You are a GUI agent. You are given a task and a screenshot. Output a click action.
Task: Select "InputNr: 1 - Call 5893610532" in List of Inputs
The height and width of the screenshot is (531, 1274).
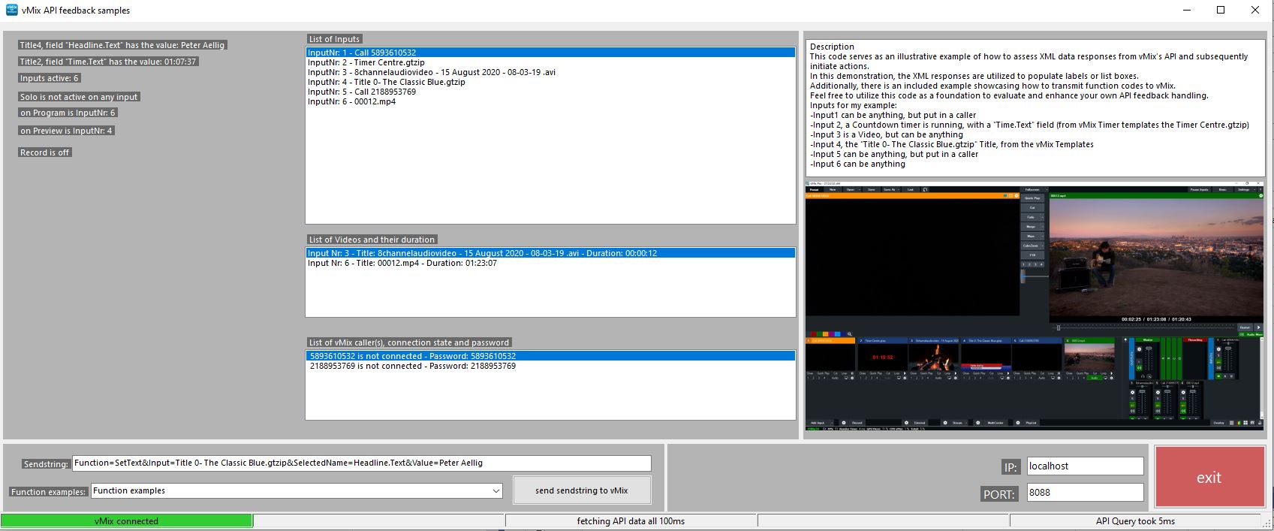pos(362,53)
